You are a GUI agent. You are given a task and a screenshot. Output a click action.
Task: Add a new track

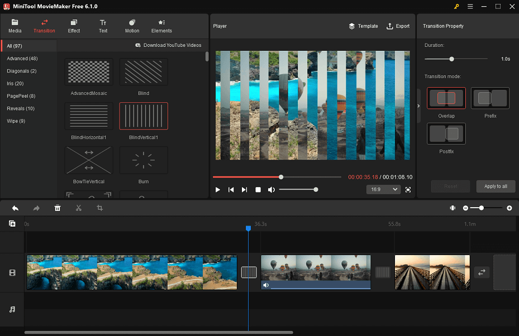click(x=12, y=224)
